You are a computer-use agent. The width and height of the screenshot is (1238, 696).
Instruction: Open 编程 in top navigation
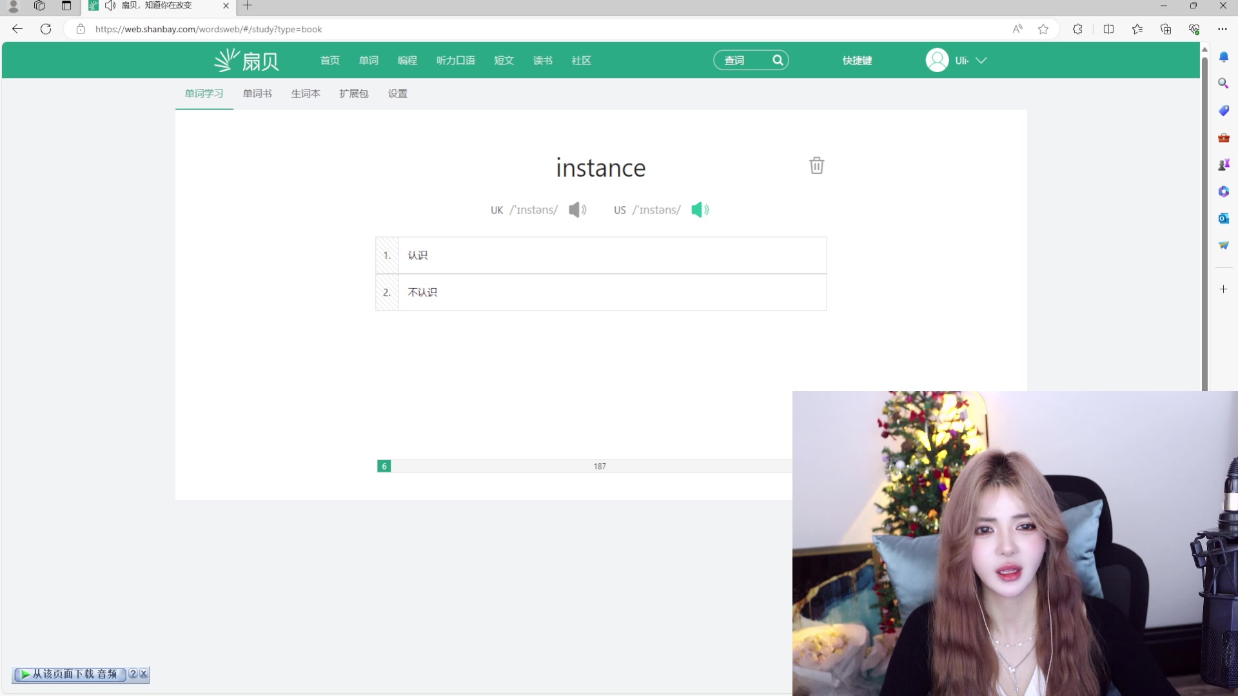tap(408, 60)
